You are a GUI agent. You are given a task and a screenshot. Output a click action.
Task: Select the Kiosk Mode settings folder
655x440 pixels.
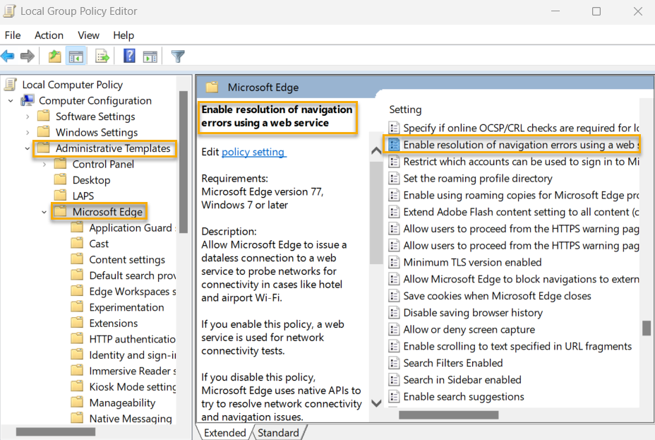126,386
